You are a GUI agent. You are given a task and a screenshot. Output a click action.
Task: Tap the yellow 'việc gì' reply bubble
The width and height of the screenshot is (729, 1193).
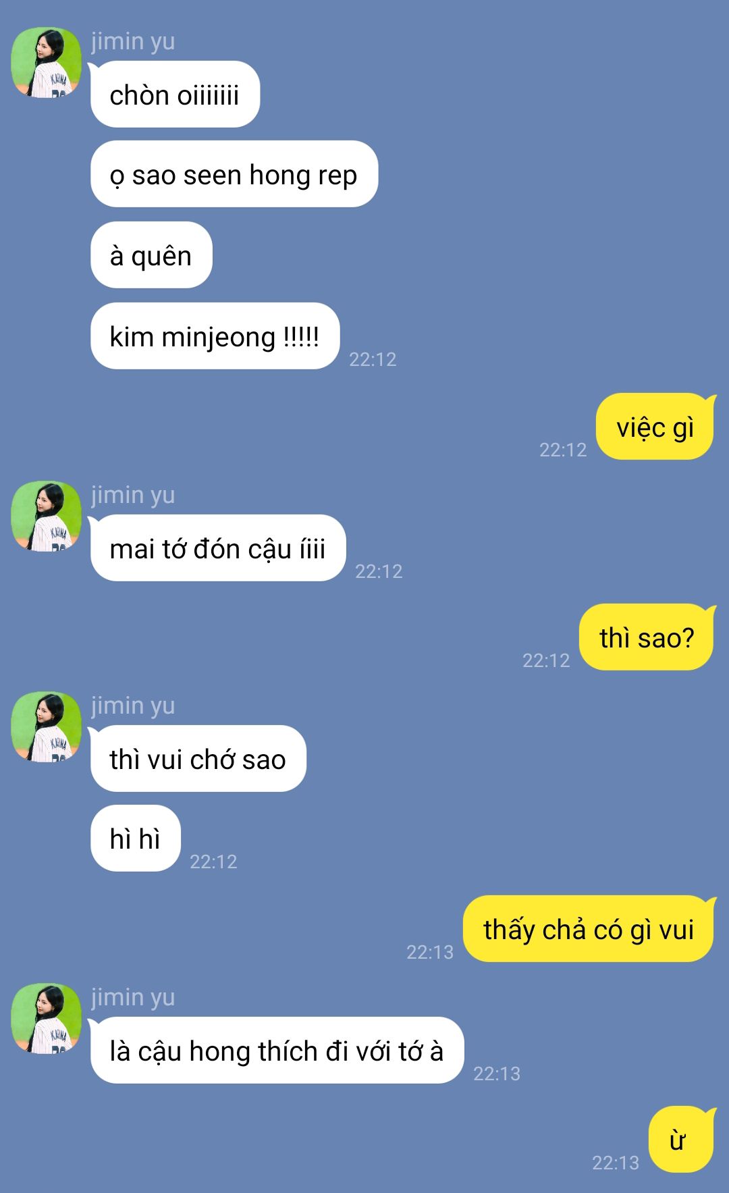coord(655,427)
